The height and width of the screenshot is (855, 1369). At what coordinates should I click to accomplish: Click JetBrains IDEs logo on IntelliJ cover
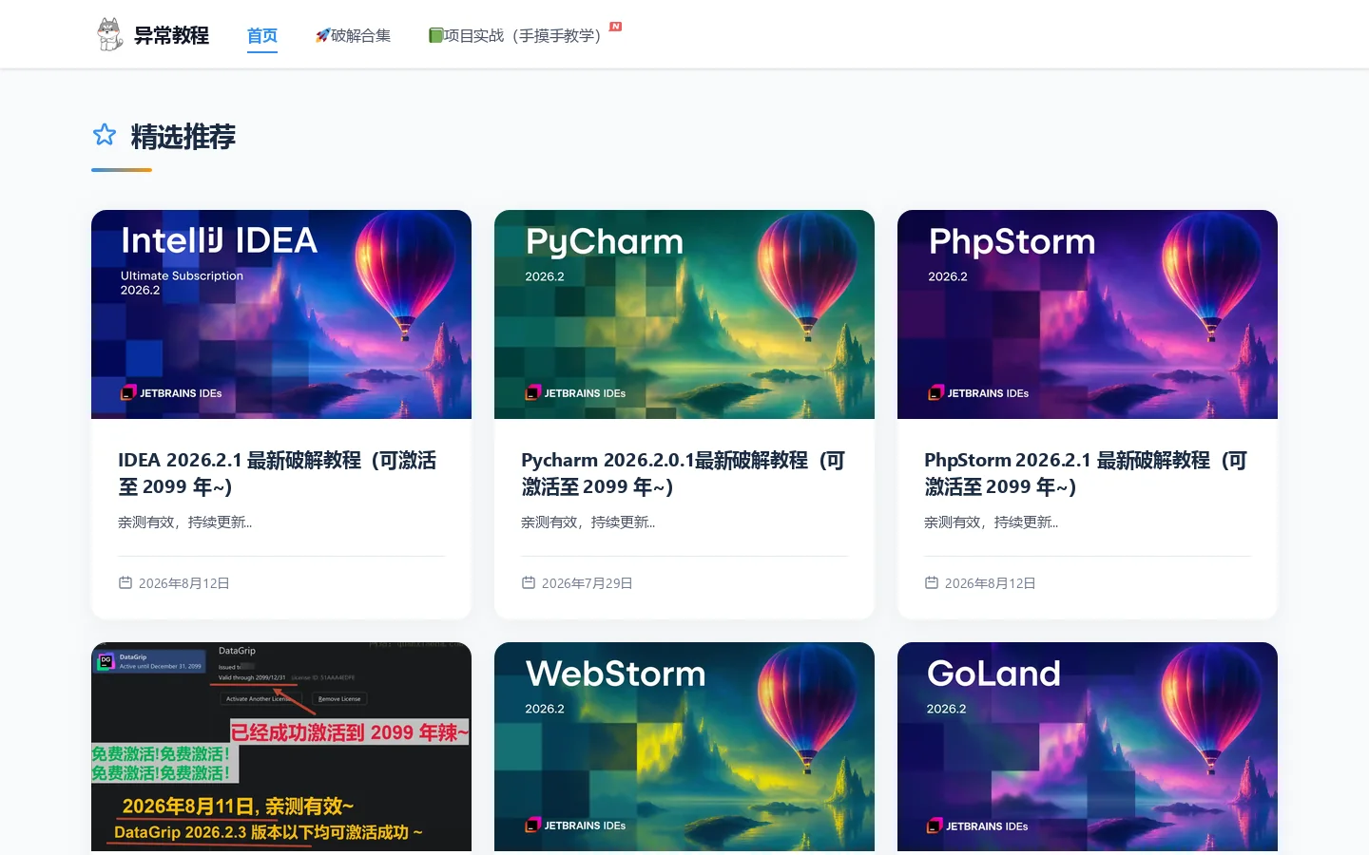pos(171,393)
